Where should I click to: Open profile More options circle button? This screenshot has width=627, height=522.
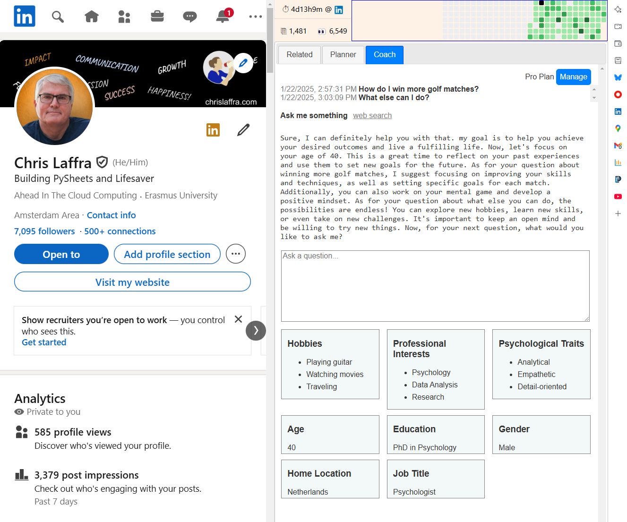[236, 254]
